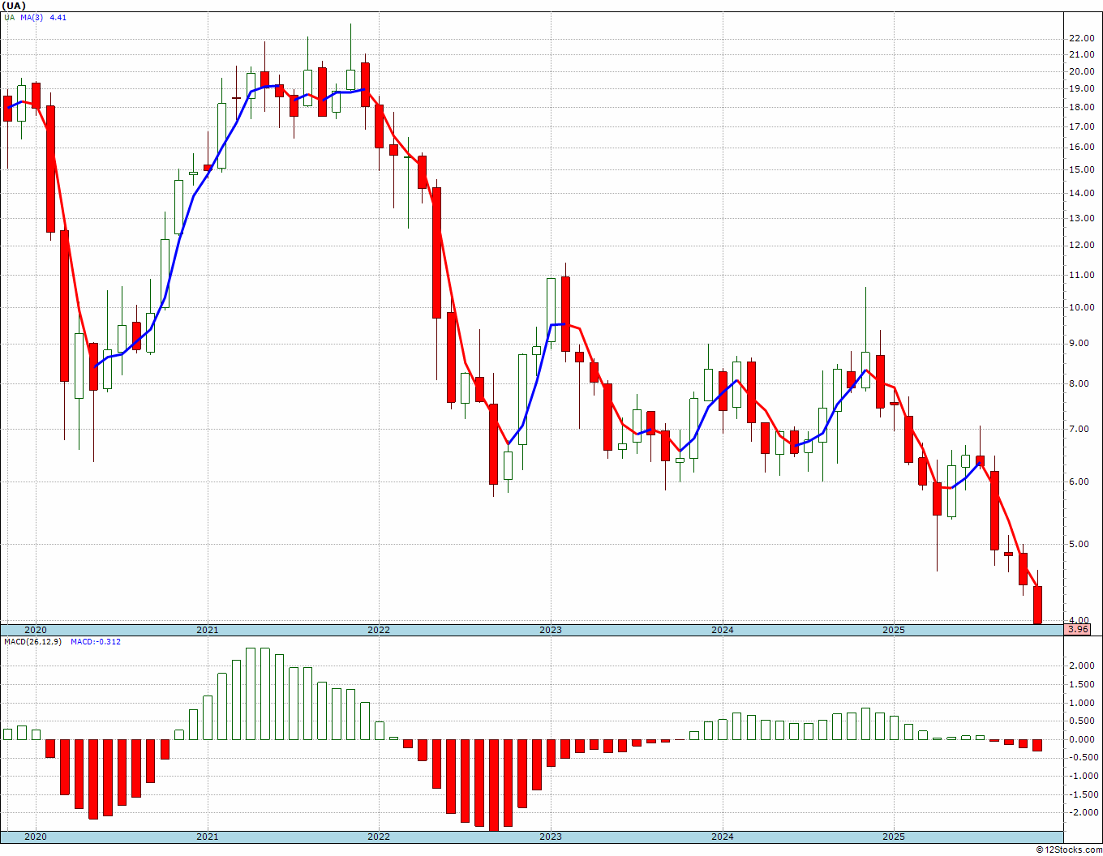Screen dimensions: 1103x856
Task: Click 2025 on the price chart time axis
Action: click(x=893, y=630)
